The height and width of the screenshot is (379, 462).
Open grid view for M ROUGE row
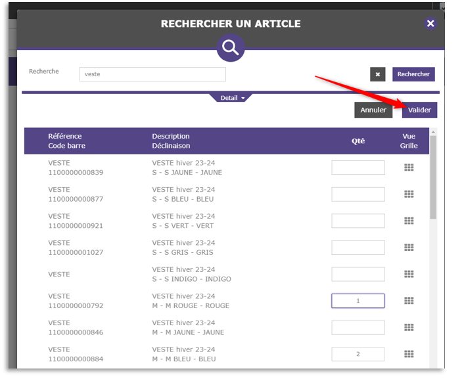click(409, 301)
